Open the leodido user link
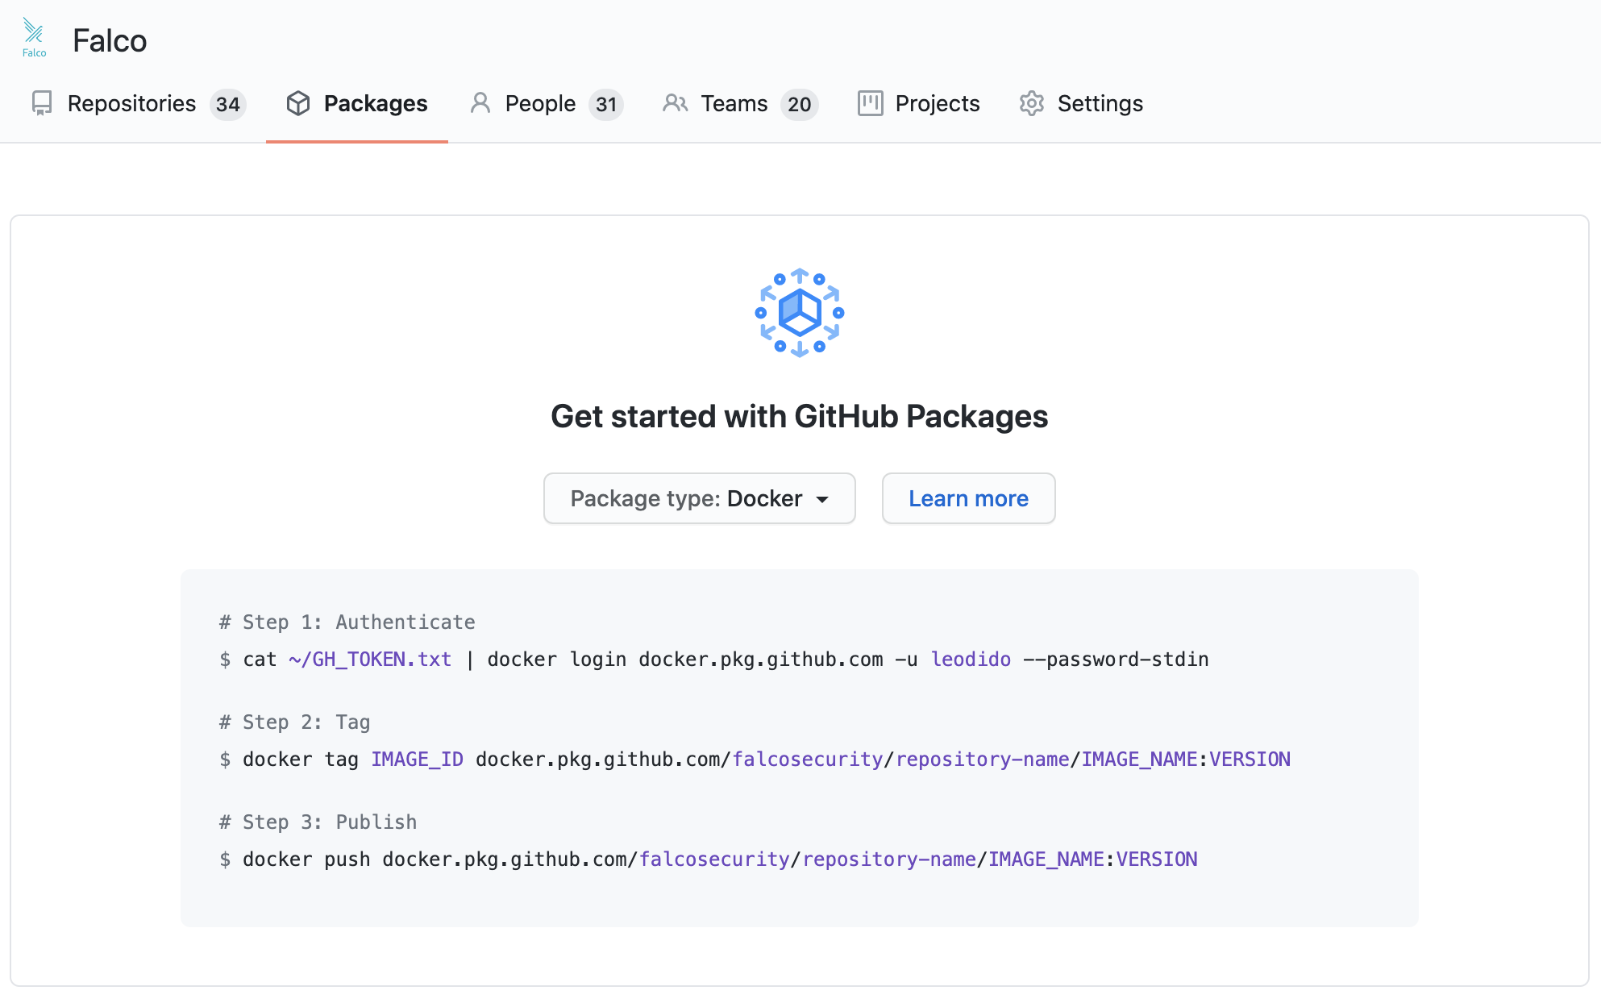This screenshot has height=1003, width=1601. (x=971, y=659)
